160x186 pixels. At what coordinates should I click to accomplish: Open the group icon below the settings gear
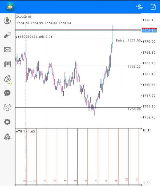(x=7, y=137)
